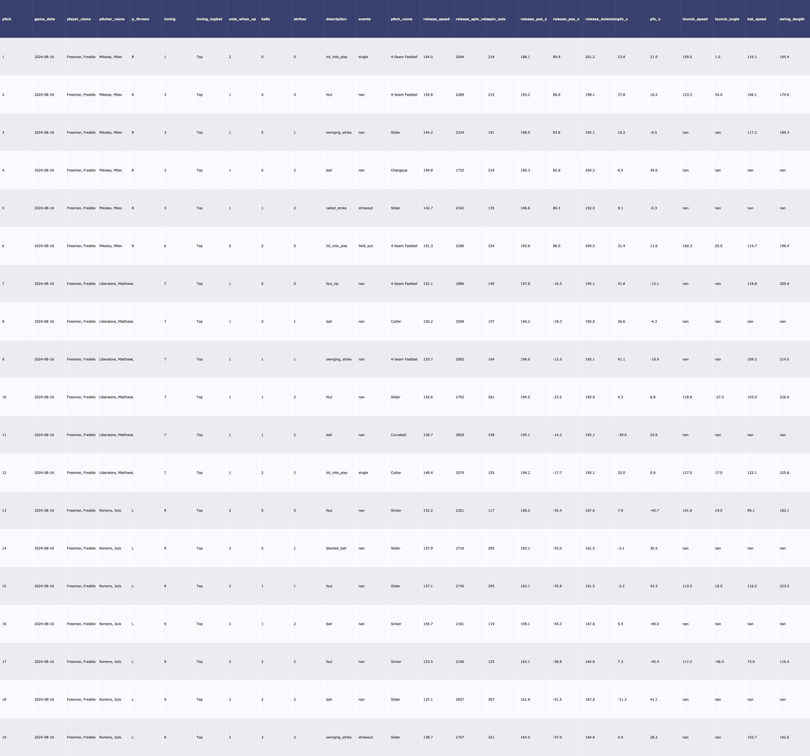The height and width of the screenshot is (756, 810).
Task: Select the Curveball pitch name cell
Action: [399, 435]
